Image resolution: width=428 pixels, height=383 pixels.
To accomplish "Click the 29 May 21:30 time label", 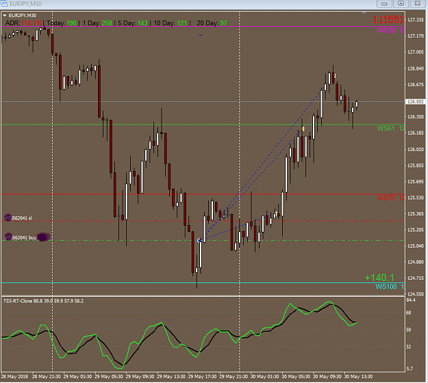I will 234,376.
